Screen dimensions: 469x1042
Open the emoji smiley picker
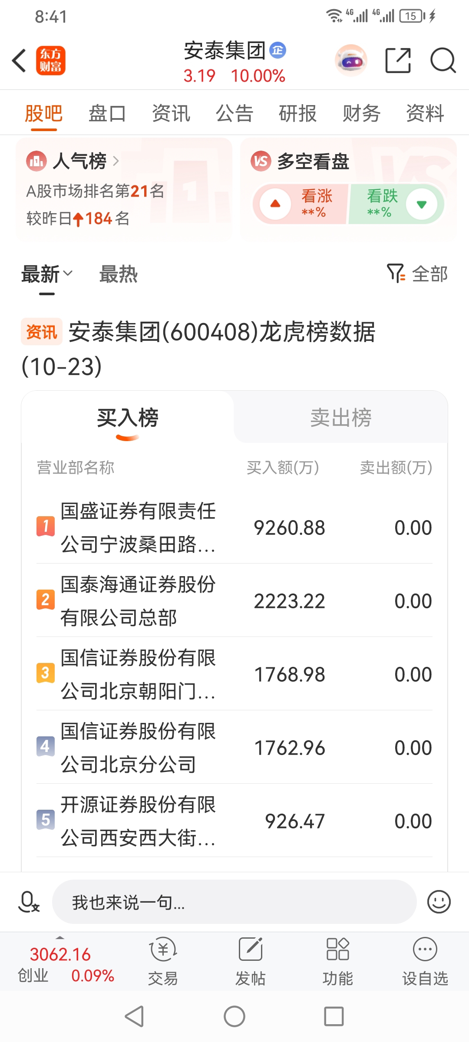tap(439, 902)
